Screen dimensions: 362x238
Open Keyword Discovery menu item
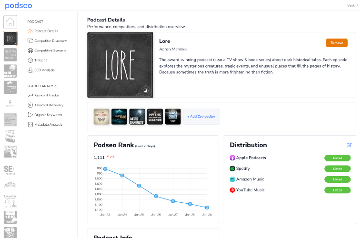(x=49, y=105)
